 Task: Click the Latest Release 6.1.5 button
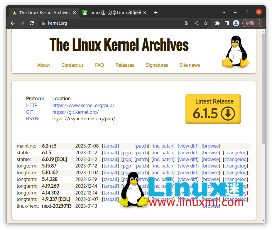pyautogui.click(x=213, y=109)
